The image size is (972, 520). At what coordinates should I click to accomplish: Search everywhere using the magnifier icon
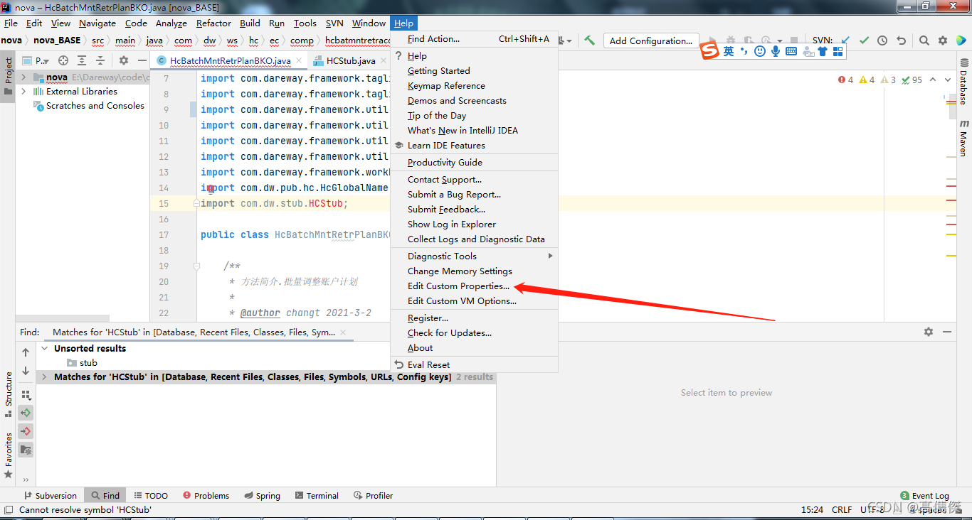924,40
